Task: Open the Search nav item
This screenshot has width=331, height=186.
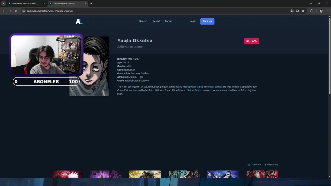Action: coord(143,21)
